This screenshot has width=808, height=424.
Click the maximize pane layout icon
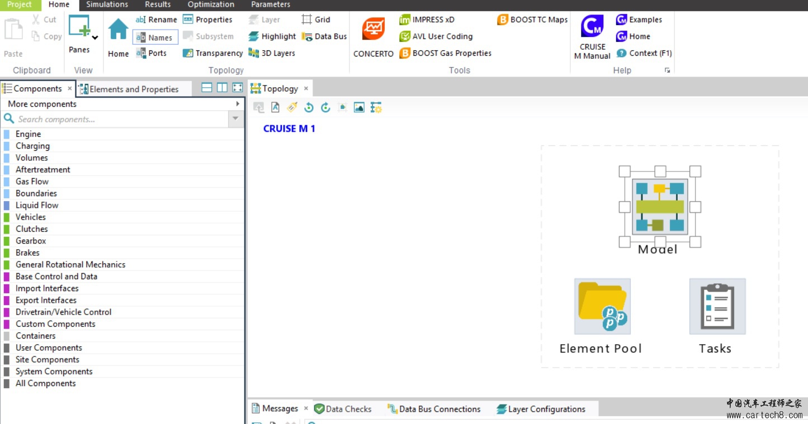coord(238,88)
